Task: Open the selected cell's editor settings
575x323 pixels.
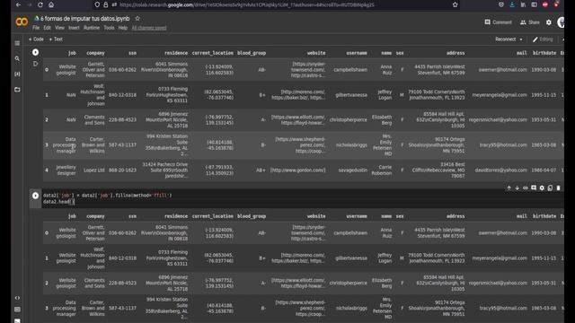Action: click(x=542, y=188)
